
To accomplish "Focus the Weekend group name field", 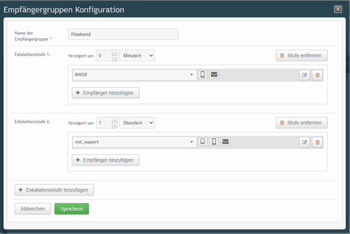I will pos(123,34).
